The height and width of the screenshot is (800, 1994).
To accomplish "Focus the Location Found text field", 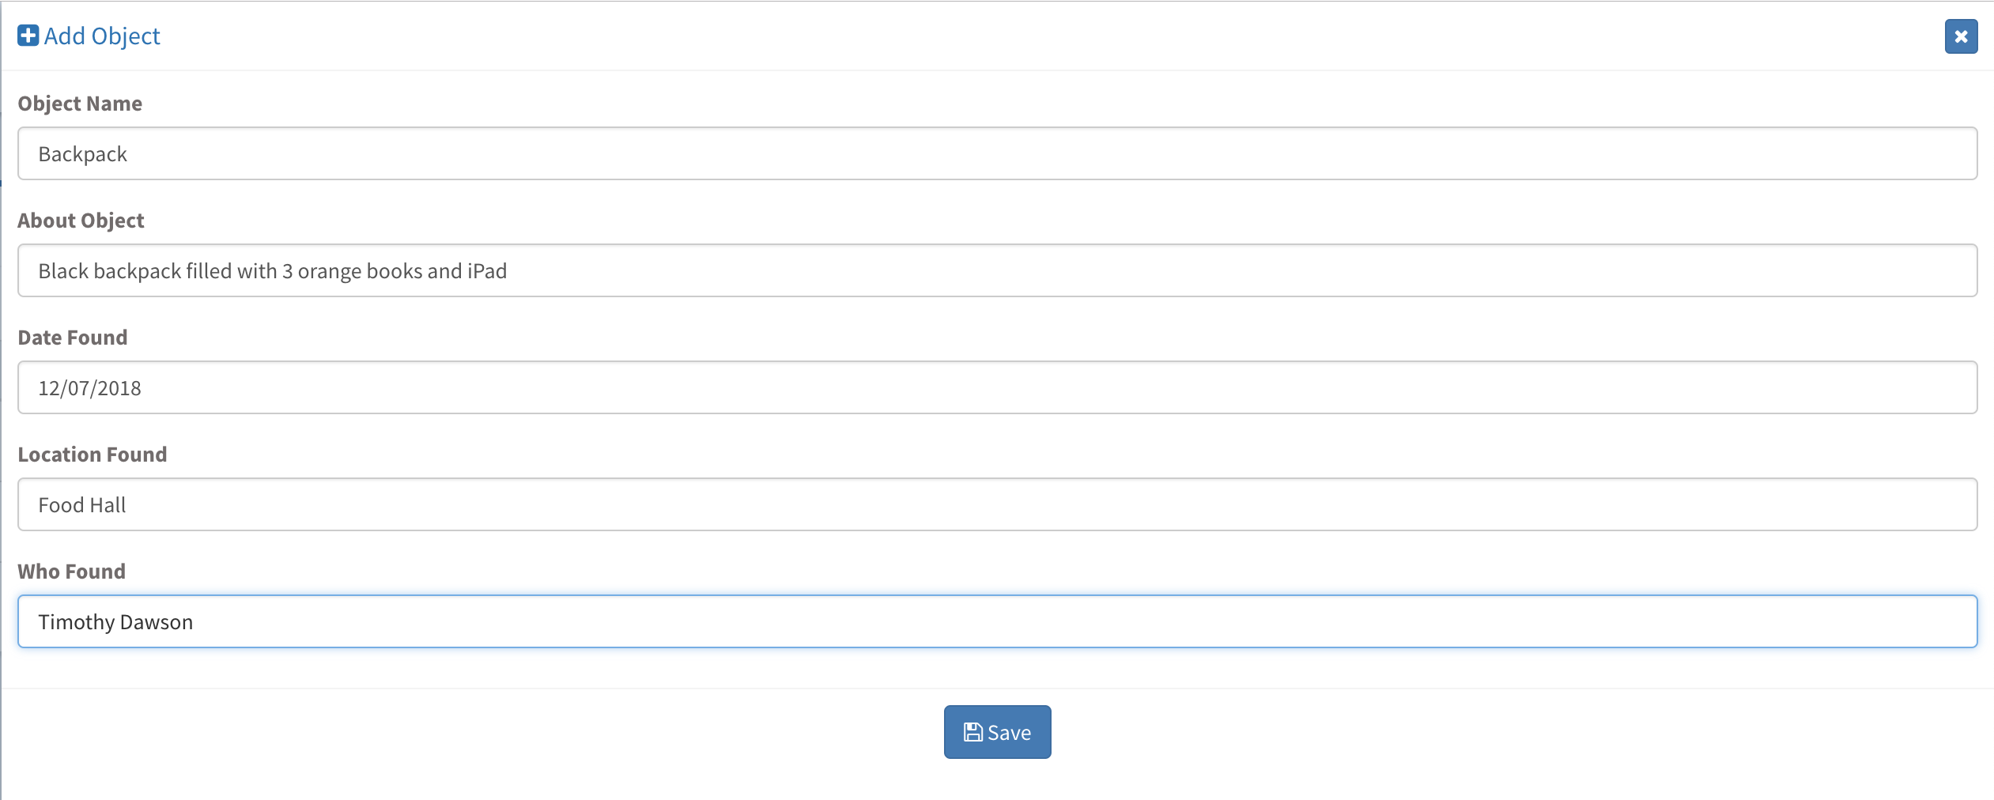I will click(997, 504).
